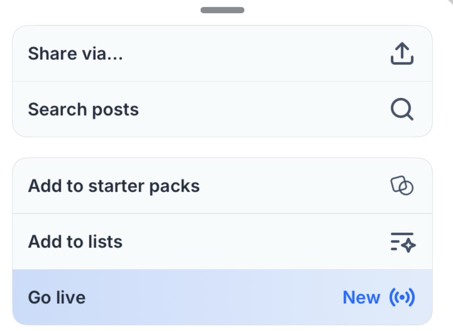Image resolution: width=453 pixels, height=331 pixels.
Task: Choose the "Add to starter packs" text
Action: click(x=114, y=186)
